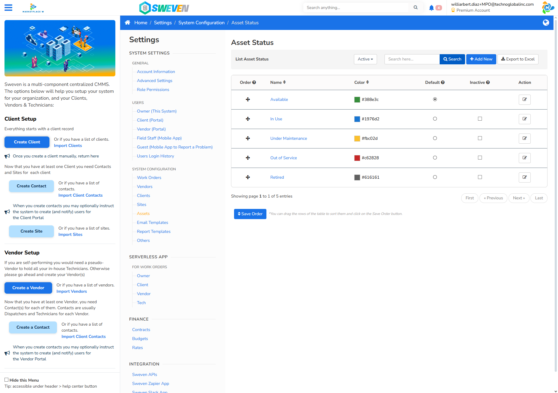This screenshot has width=558, height=393.
Task: Click the Order help question icon
Action: 254,82
